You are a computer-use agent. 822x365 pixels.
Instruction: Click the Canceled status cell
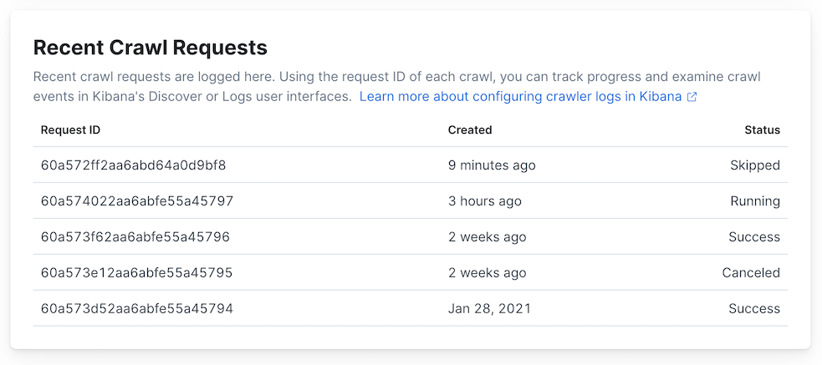[751, 273]
